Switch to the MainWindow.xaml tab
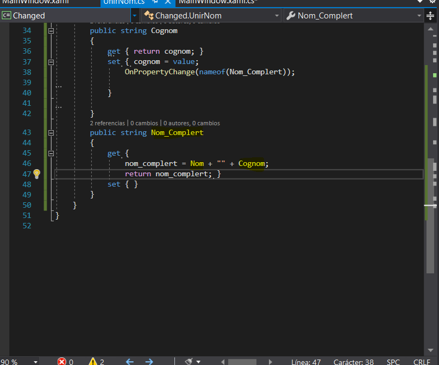This screenshot has height=365, width=439. coord(35,2)
